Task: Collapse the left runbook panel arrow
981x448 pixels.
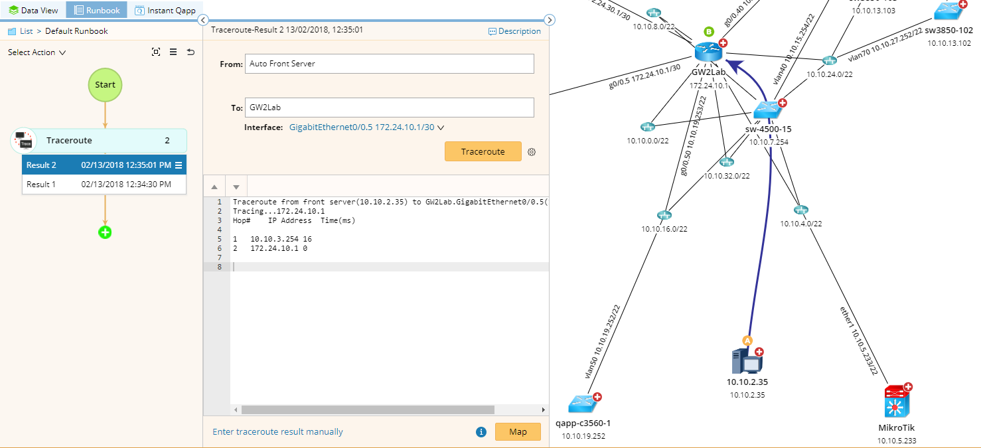Action: pyautogui.click(x=204, y=20)
